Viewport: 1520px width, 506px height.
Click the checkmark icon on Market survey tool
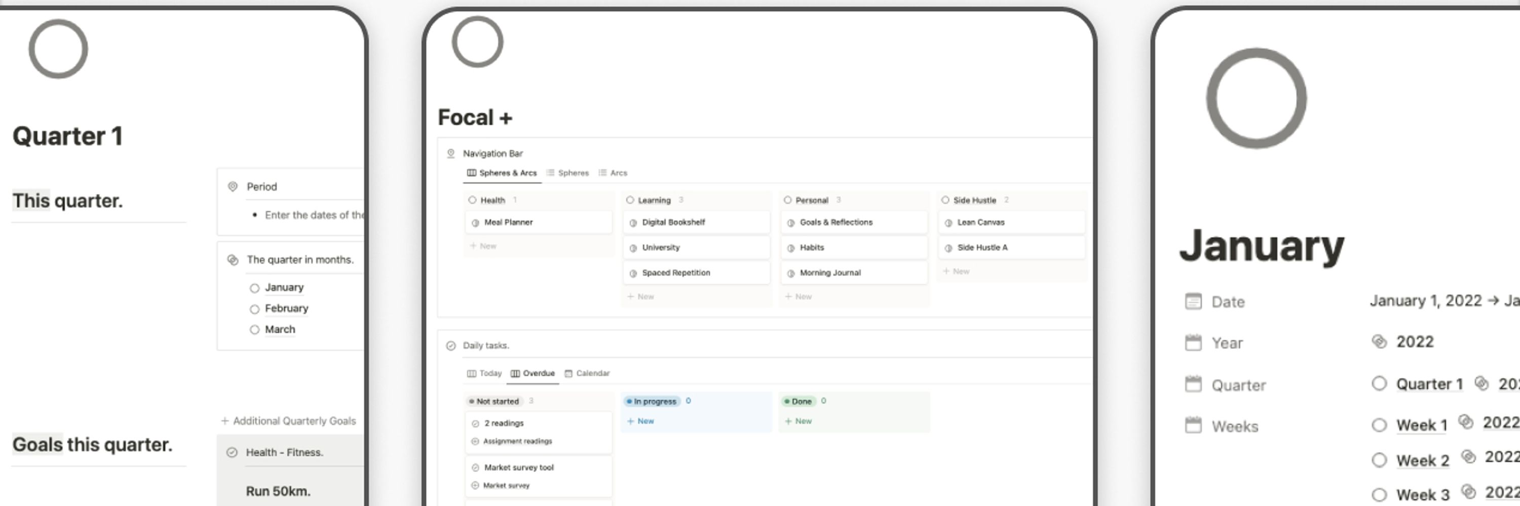tap(475, 468)
